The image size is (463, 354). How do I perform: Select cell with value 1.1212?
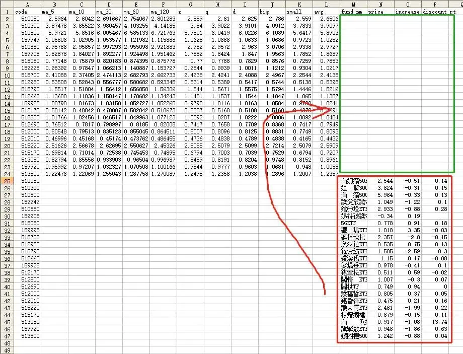[272, 68]
